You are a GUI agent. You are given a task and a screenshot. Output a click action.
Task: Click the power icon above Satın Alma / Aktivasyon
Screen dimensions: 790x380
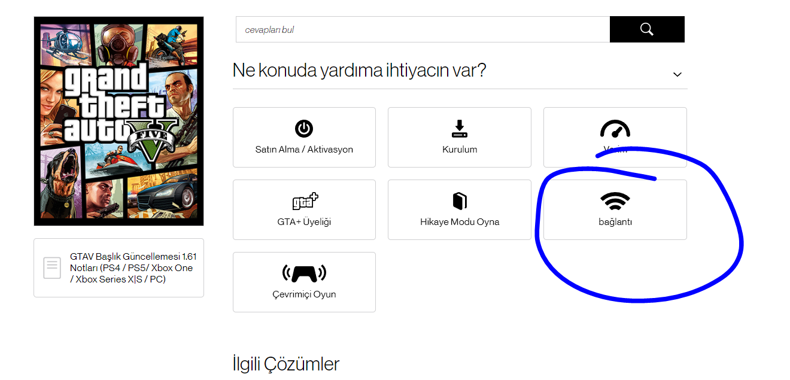pyautogui.click(x=304, y=128)
